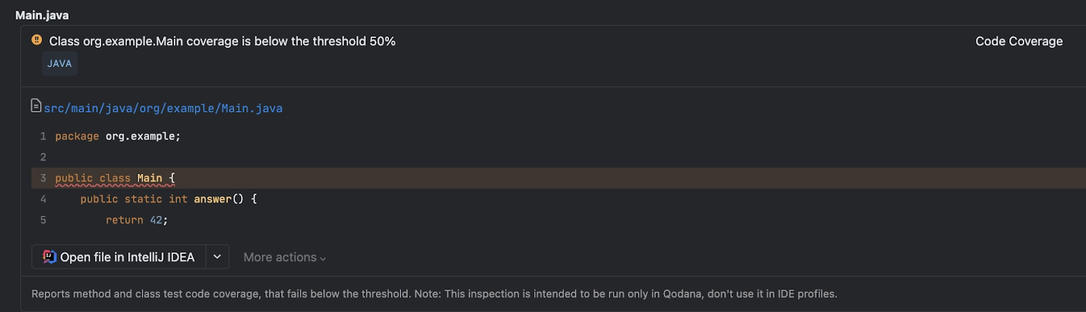The height and width of the screenshot is (312, 1086).
Task: Click line number 4 in code gutter
Action: click(x=43, y=199)
